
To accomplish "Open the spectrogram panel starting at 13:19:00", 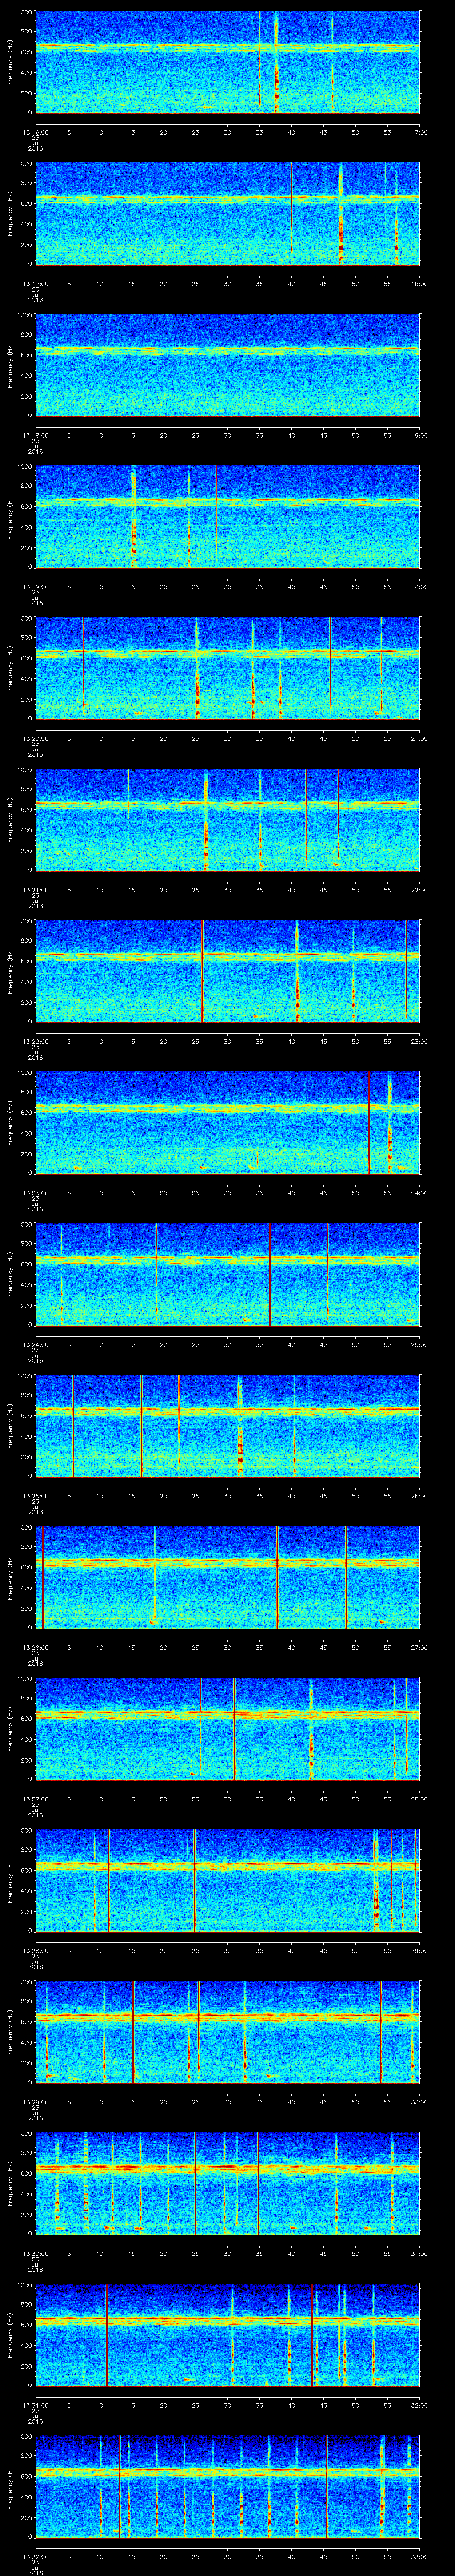I will click(228, 516).
